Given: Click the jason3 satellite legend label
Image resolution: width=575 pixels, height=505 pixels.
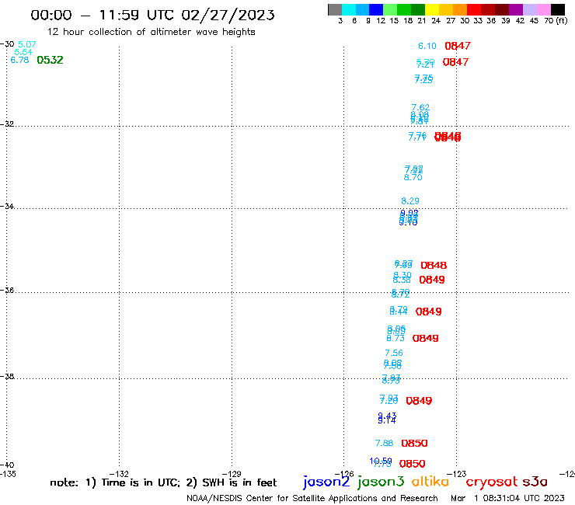Looking at the screenshot, I should coord(381,482).
